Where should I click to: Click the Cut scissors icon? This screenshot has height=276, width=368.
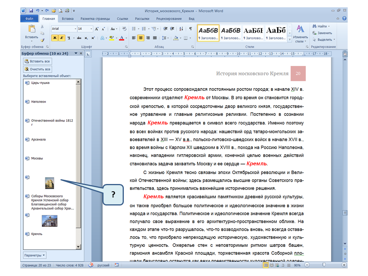pos(43,27)
